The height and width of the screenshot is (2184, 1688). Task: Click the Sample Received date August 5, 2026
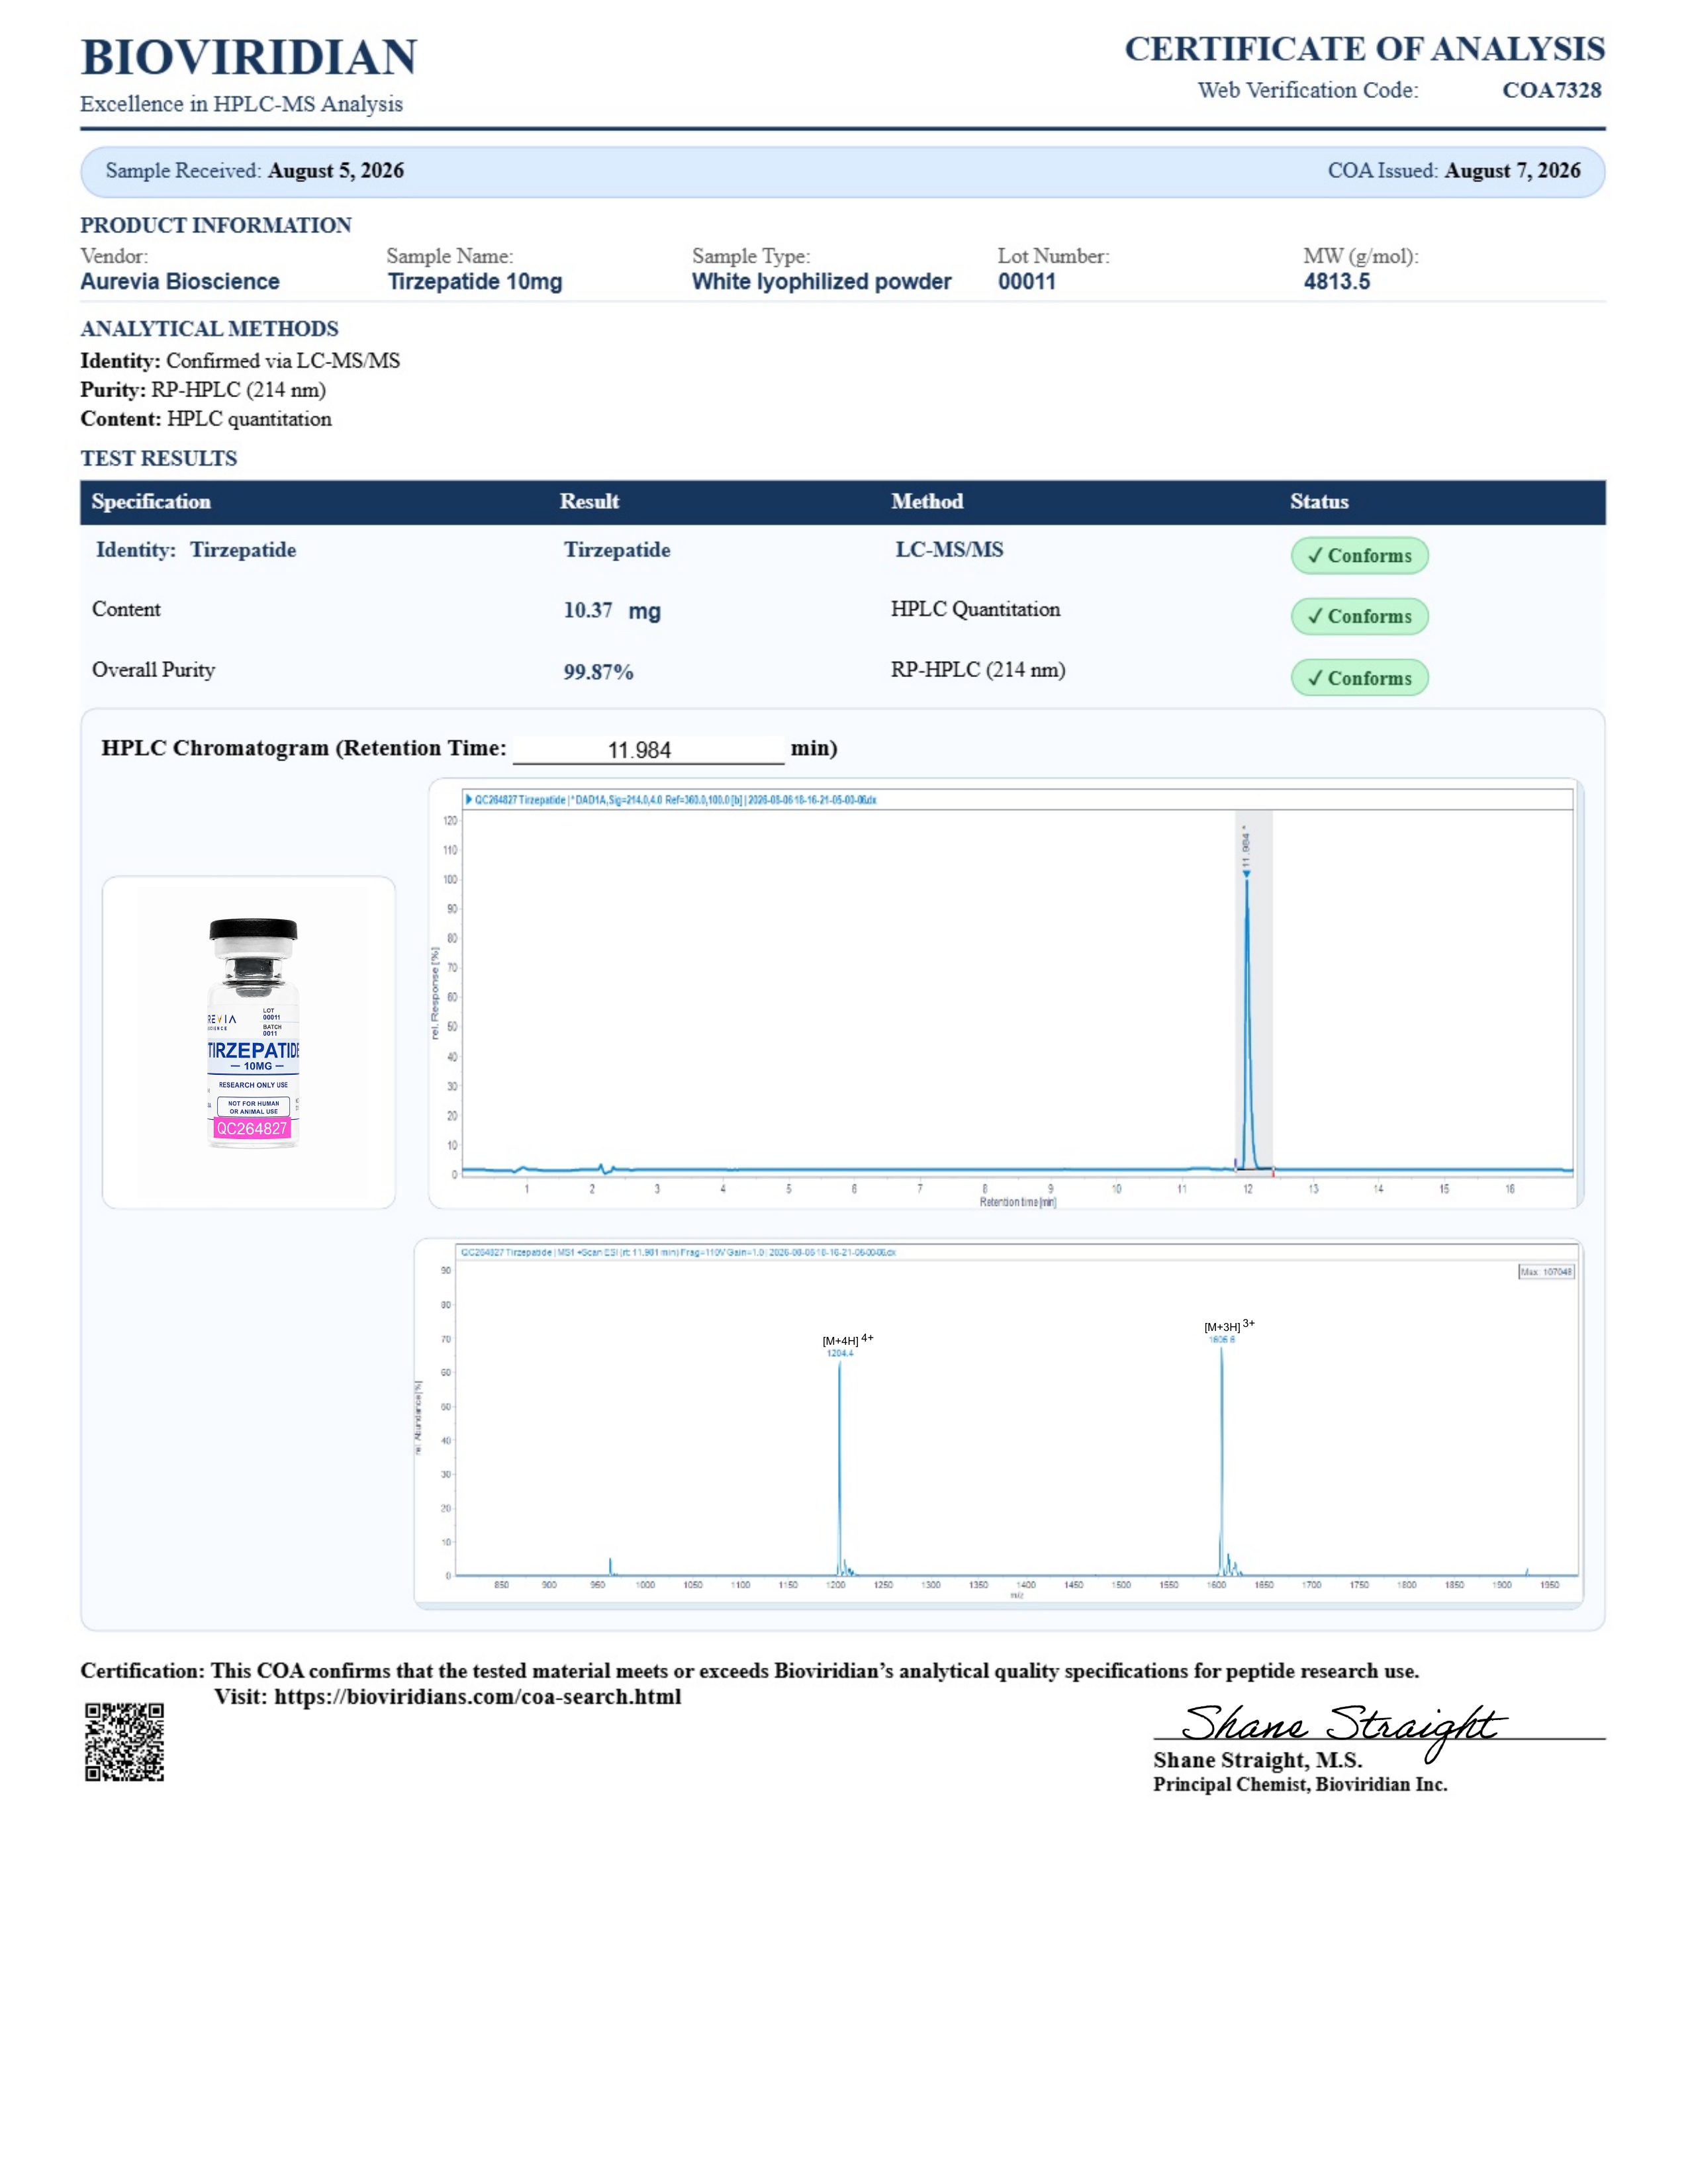tap(336, 171)
